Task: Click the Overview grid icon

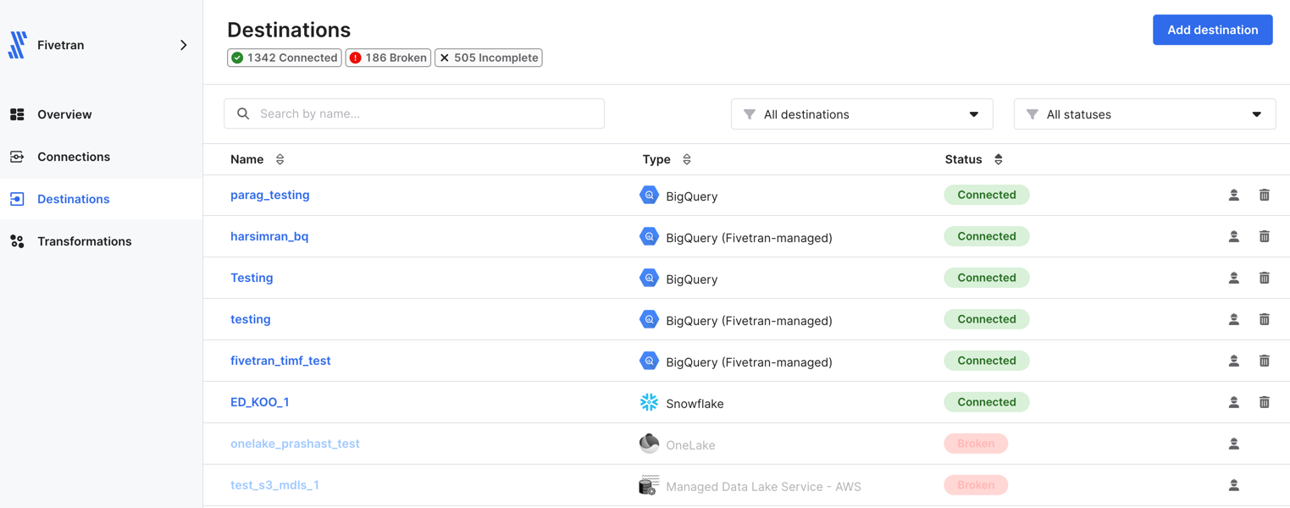Action: [17, 114]
